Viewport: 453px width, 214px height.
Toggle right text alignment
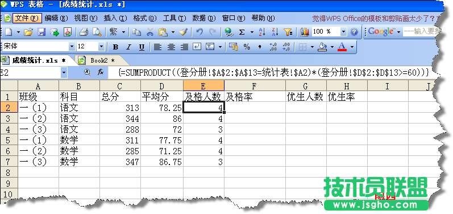coord(184,47)
